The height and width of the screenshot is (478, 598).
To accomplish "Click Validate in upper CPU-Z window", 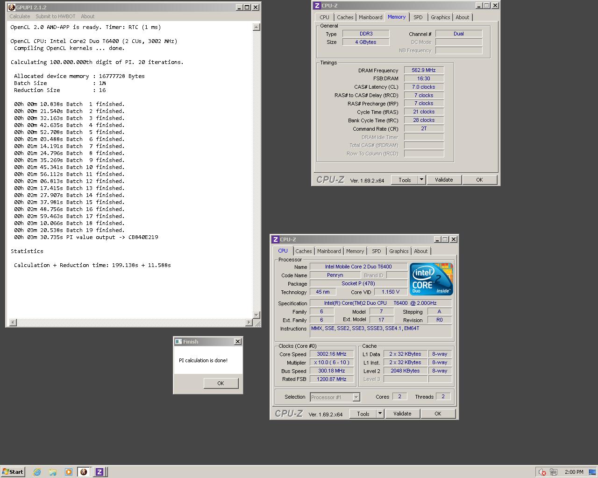I will coord(444,180).
